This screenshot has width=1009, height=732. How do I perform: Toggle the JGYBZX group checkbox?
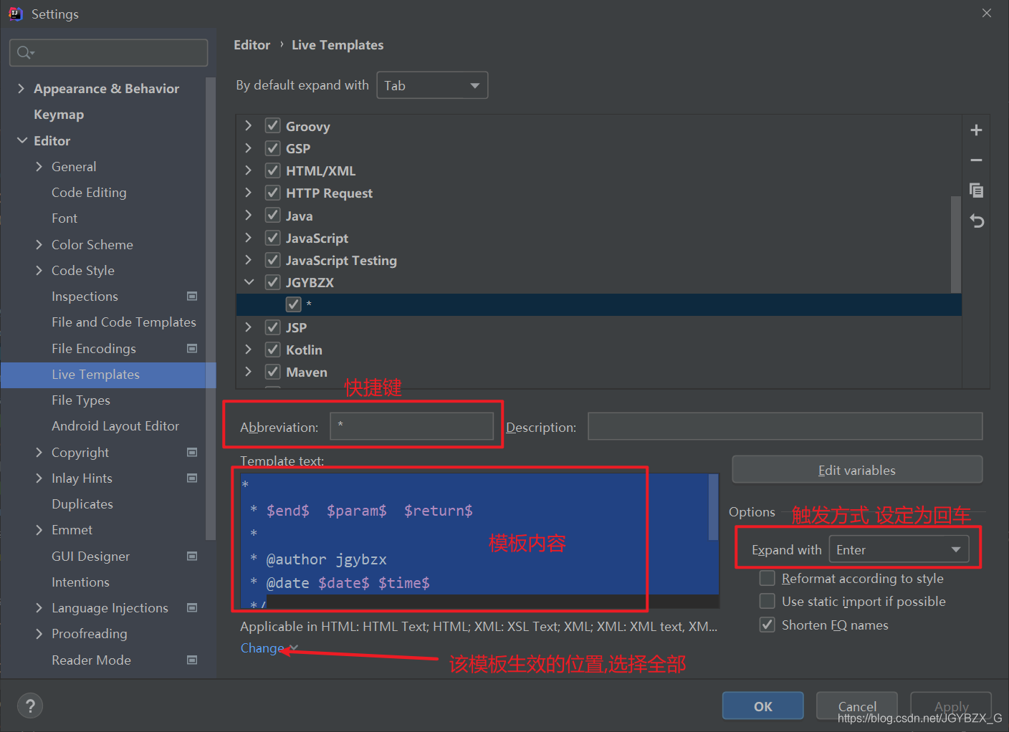tap(272, 282)
